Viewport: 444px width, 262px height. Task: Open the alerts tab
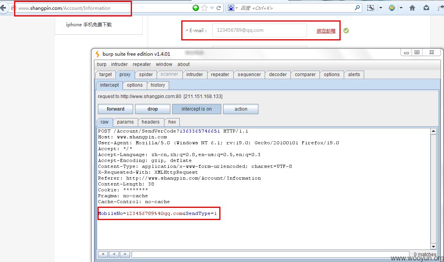354,75
